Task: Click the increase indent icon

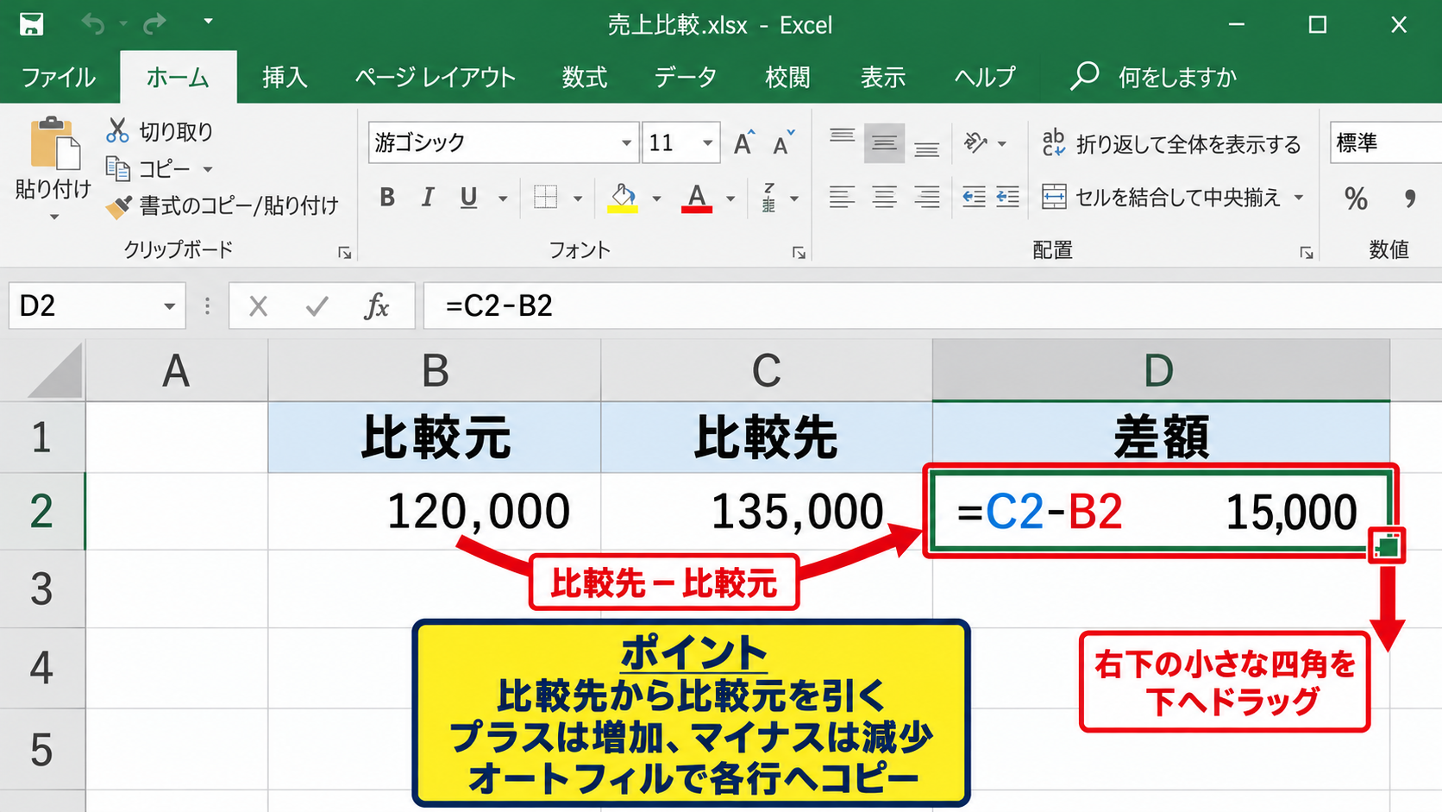Action: (1006, 198)
